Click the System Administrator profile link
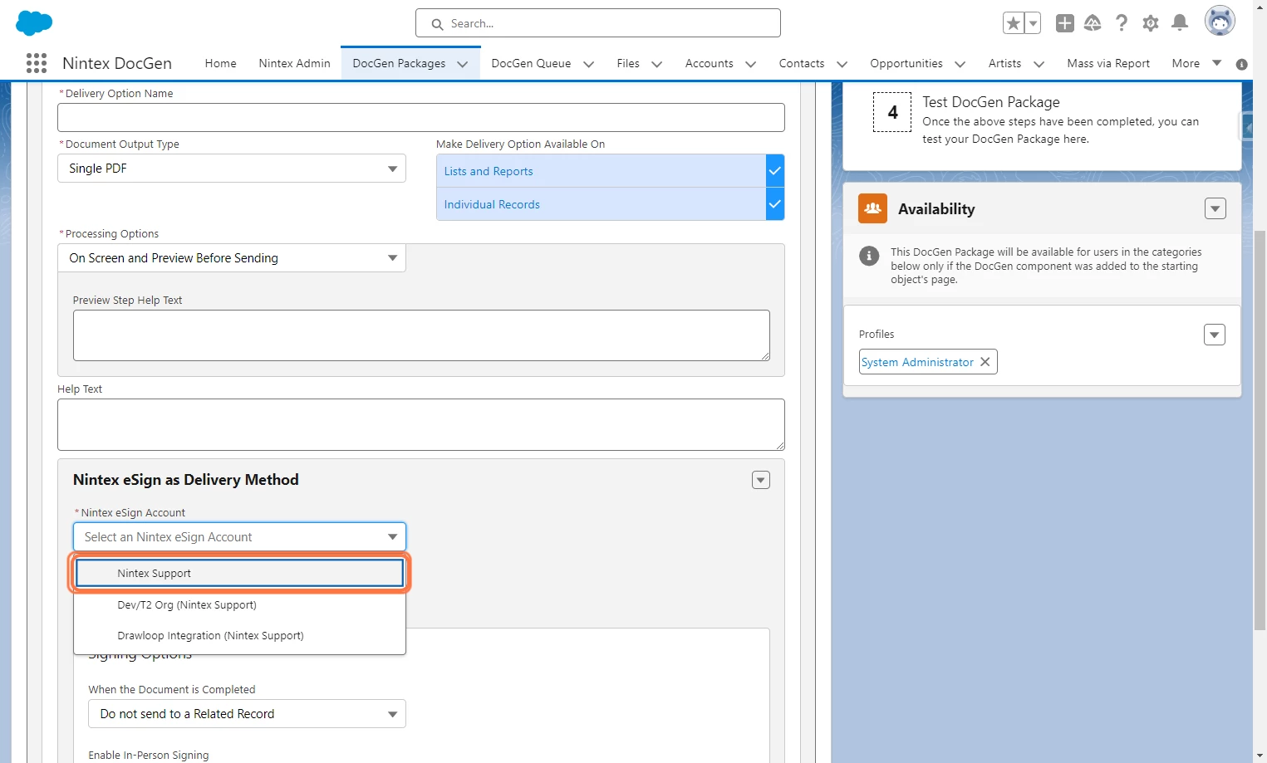The height and width of the screenshot is (763, 1267). [x=917, y=362]
